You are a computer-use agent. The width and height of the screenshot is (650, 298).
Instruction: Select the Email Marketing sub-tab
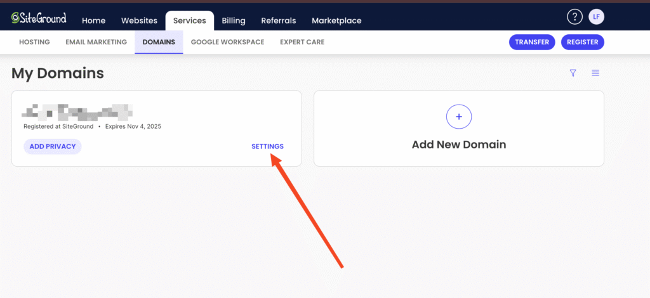[x=96, y=42]
